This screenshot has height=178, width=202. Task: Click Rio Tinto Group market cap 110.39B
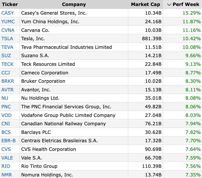point(152,166)
